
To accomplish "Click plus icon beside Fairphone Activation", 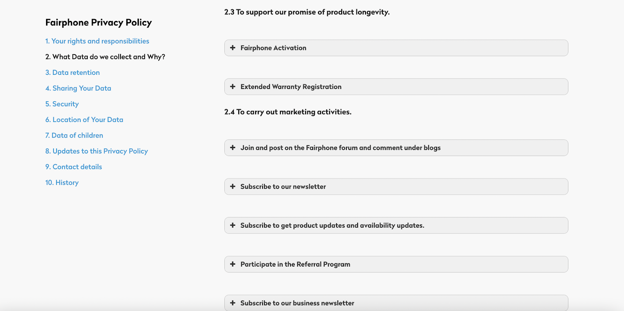I will (x=233, y=48).
